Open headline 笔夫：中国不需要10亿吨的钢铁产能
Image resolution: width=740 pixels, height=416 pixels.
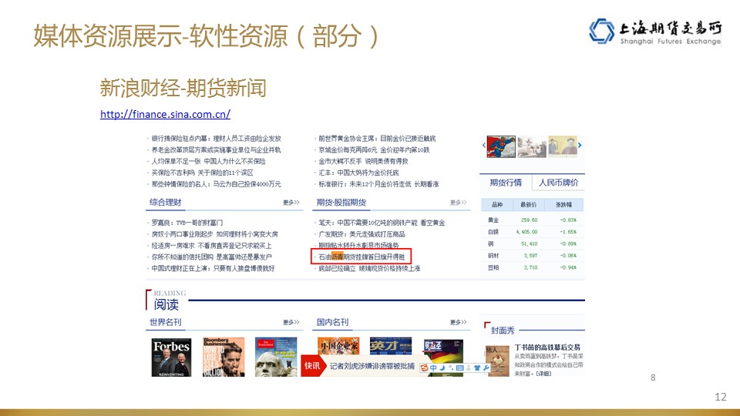pyautogui.click(x=382, y=223)
